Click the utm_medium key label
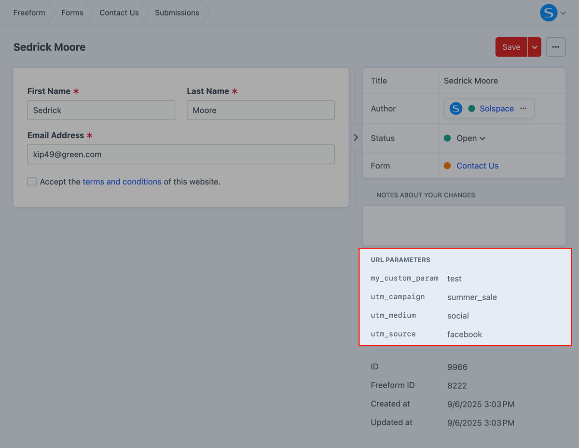 pos(393,315)
